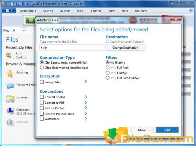Expand Convert Photos options chevron
The width and height of the screenshot is (196, 146).
(86, 97)
